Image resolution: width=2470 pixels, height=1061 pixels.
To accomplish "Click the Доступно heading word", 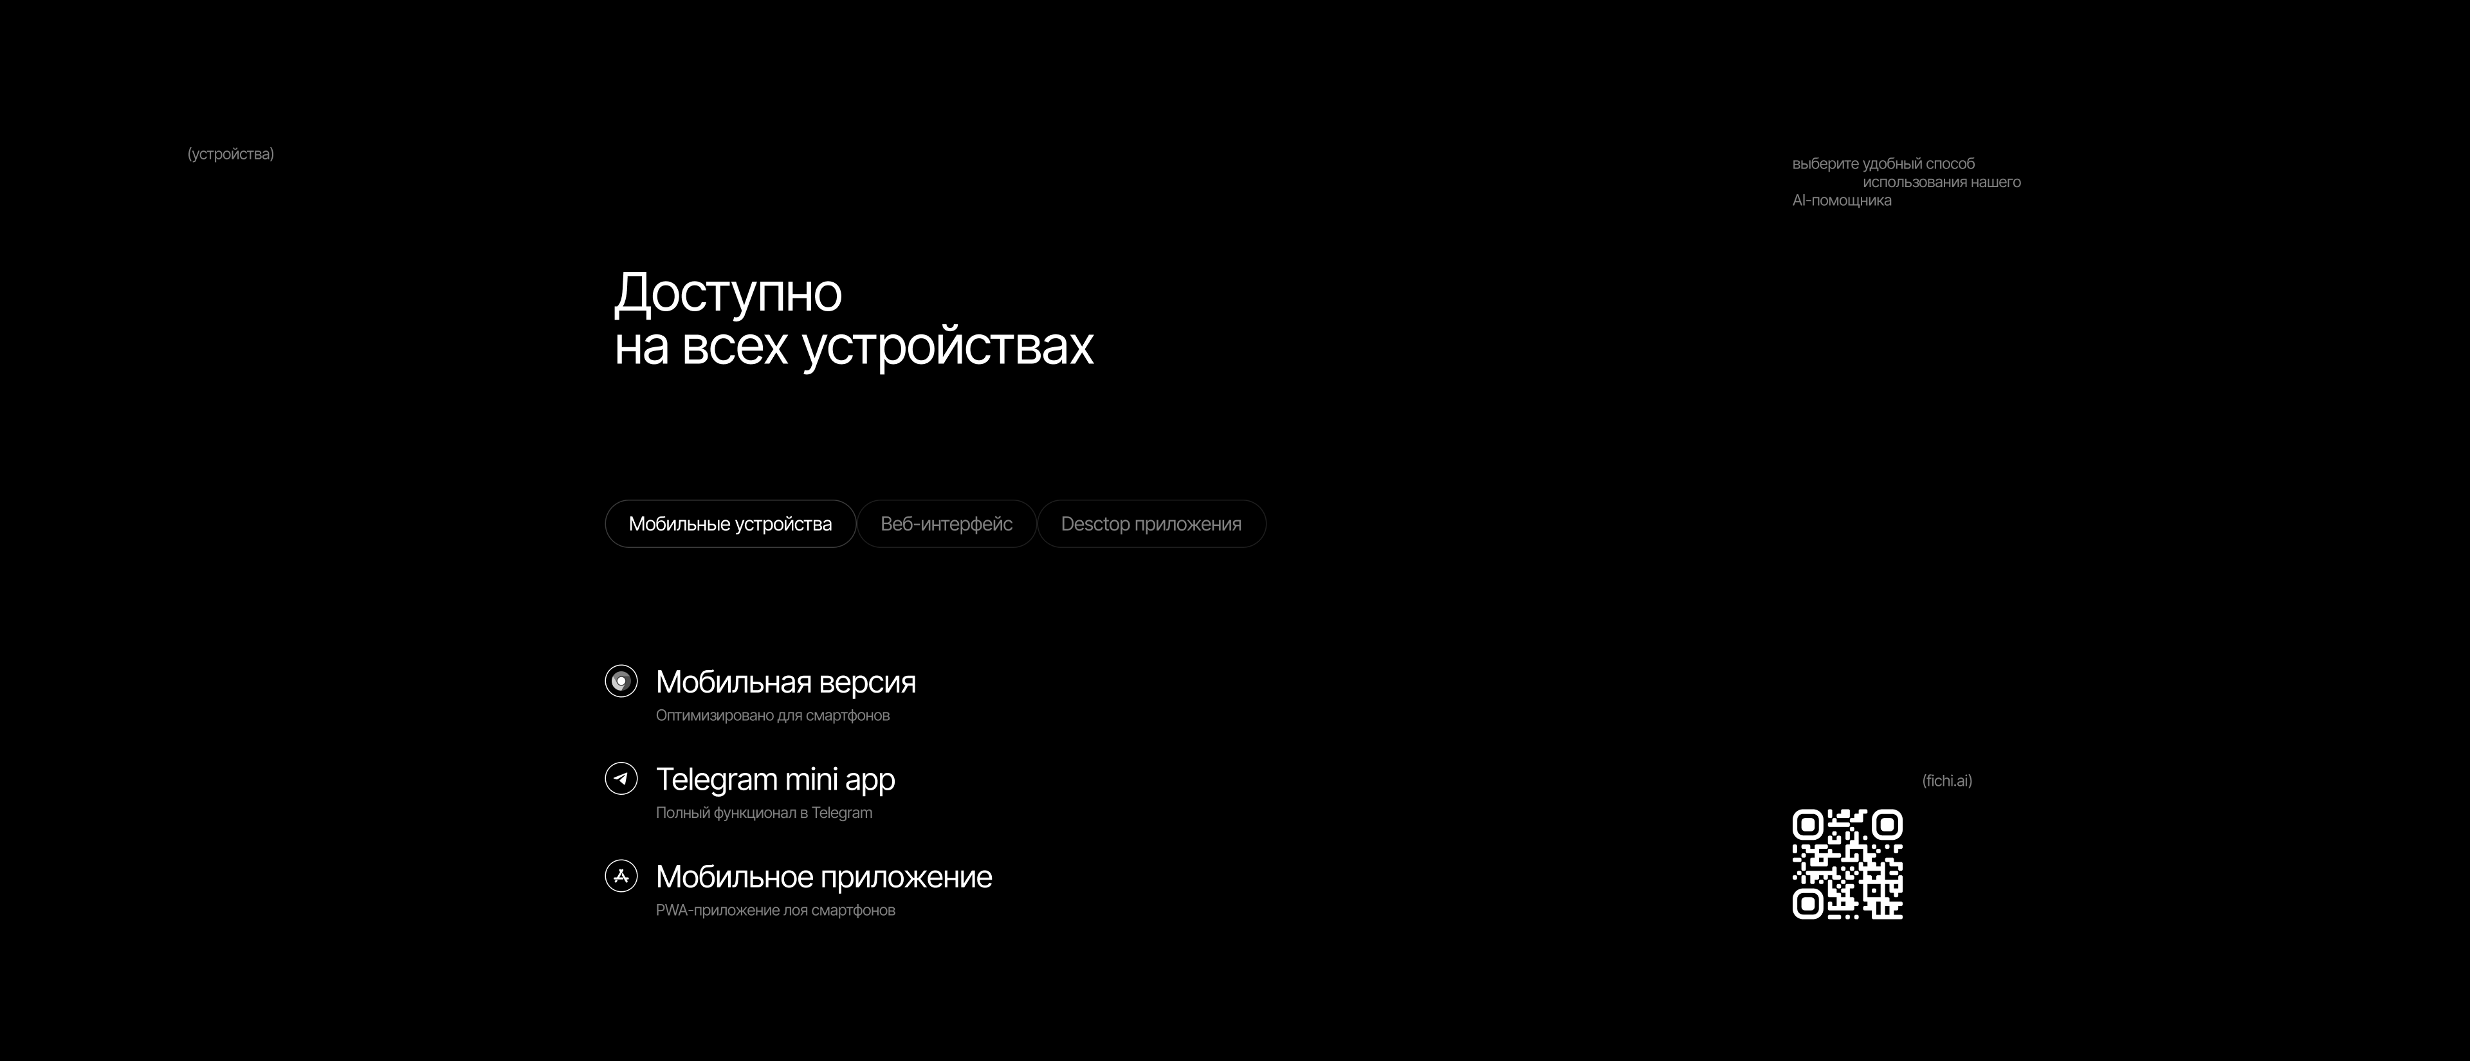I will pyautogui.click(x=727, y=293).
